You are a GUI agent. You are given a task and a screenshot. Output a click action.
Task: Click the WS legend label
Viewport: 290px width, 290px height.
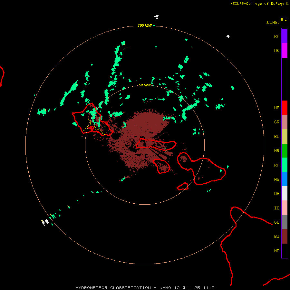click(277, 179)
